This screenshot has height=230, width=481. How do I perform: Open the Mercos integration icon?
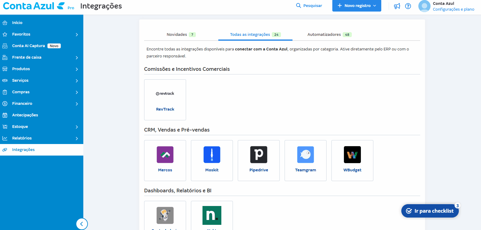coord(165,155)
